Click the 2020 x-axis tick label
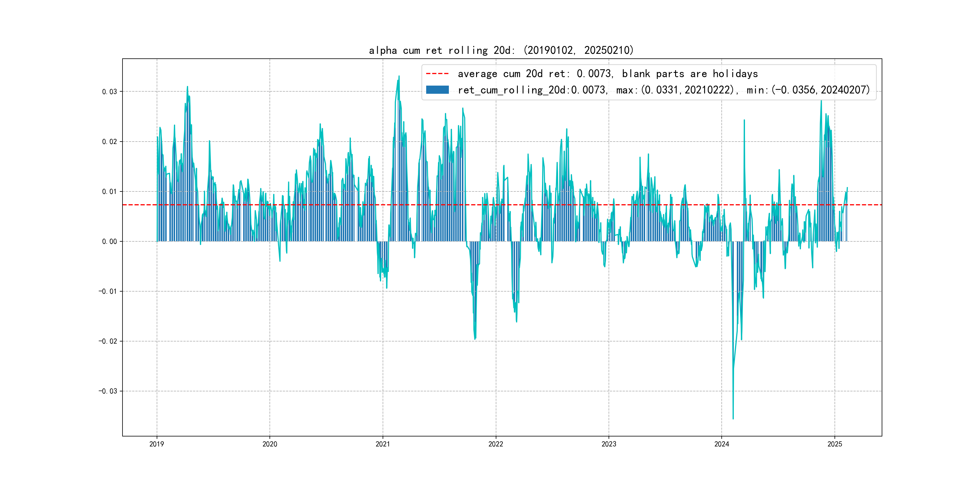 point(270,444)
